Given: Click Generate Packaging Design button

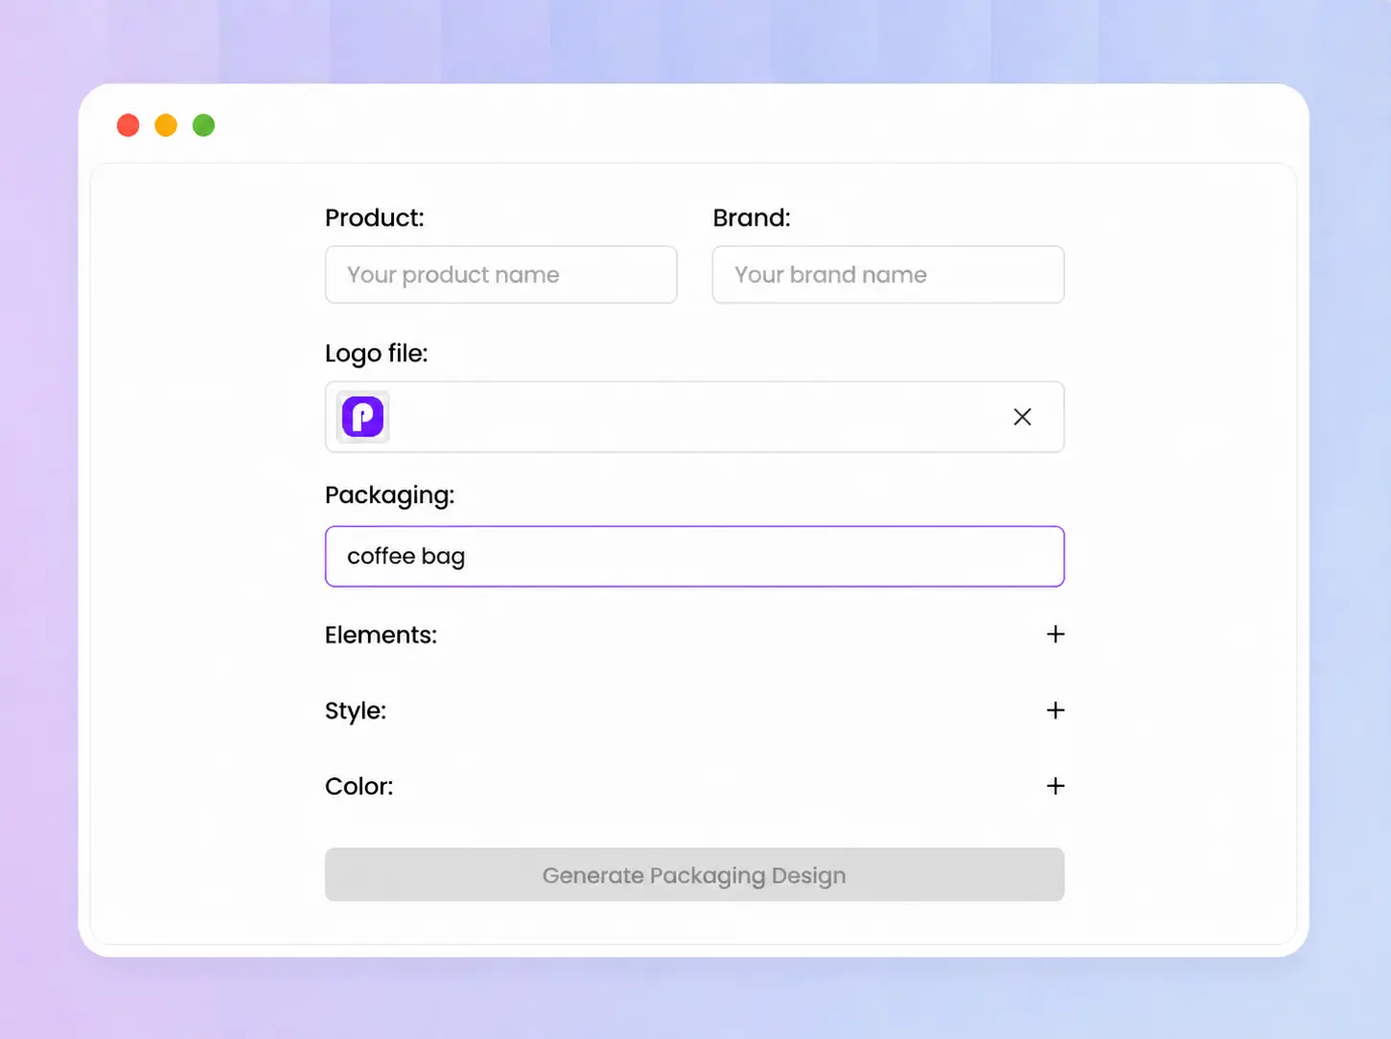Looking at the screenshot, I should tap(694, 874).
